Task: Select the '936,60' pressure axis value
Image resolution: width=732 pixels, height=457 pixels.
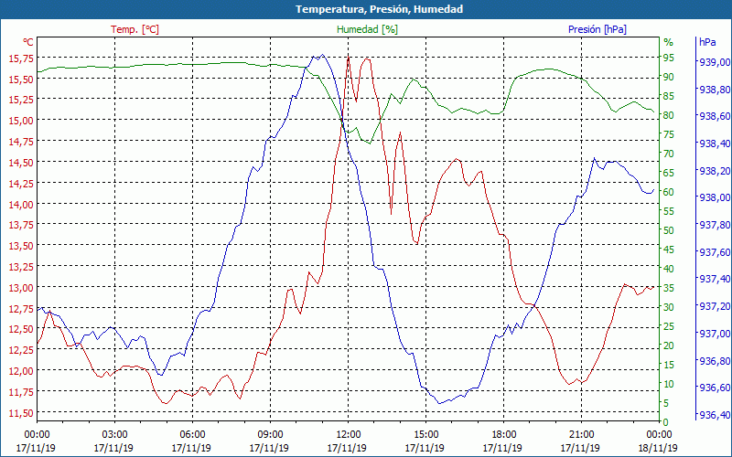Action: point(714,388)
